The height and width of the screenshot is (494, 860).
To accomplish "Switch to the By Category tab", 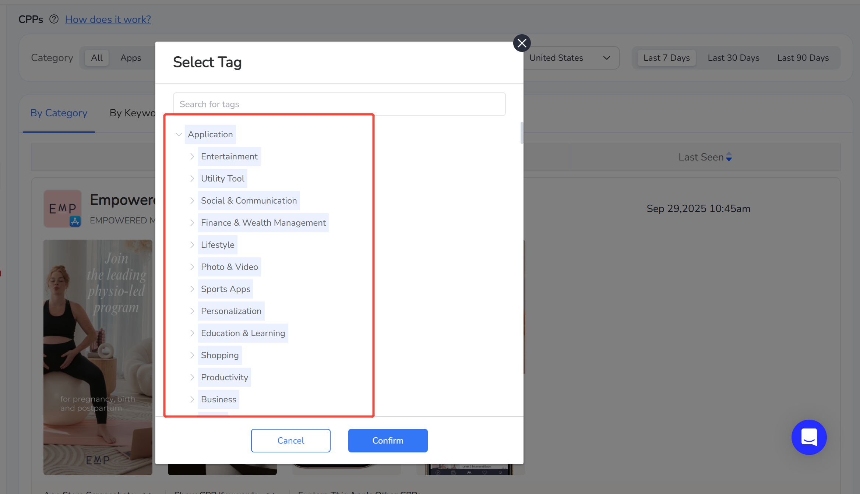I will point(59,113).
